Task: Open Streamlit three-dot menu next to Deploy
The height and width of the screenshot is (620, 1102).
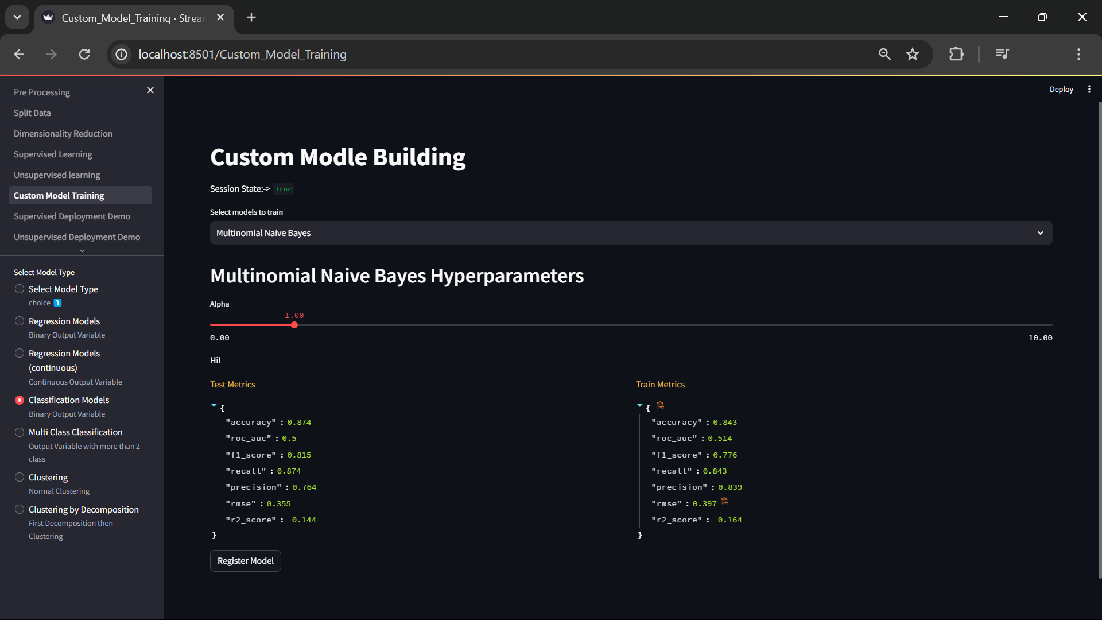Action: point(1089,89)
